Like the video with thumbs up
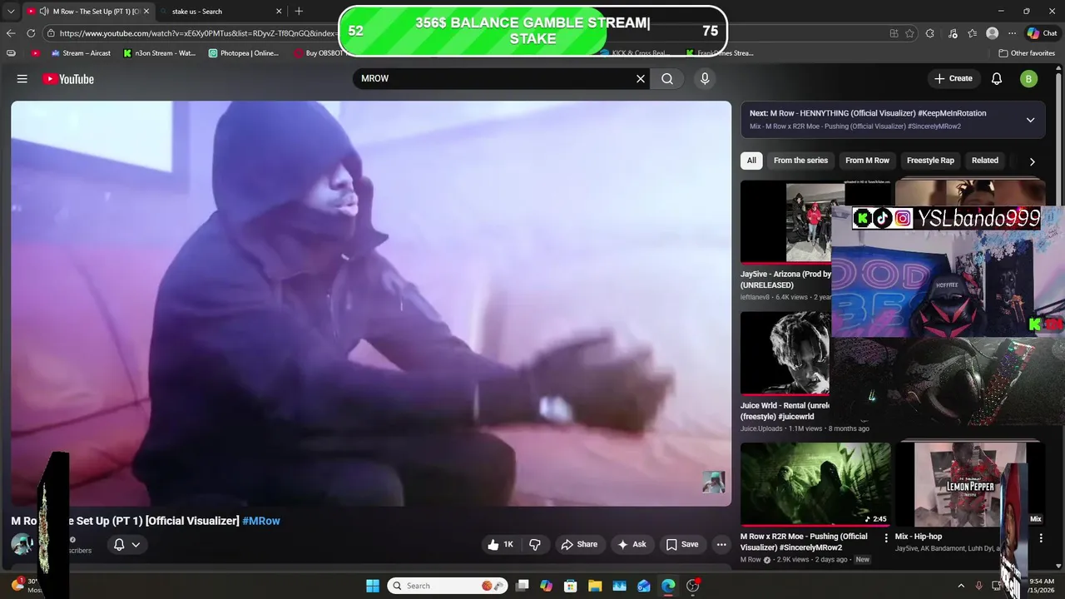1065x599 pixels. click(x=500, y=544)
